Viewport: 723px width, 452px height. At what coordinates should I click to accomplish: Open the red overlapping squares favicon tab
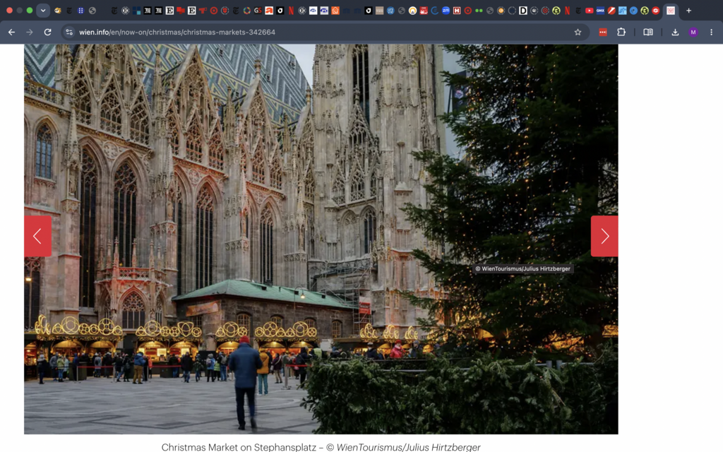point(181,11)
